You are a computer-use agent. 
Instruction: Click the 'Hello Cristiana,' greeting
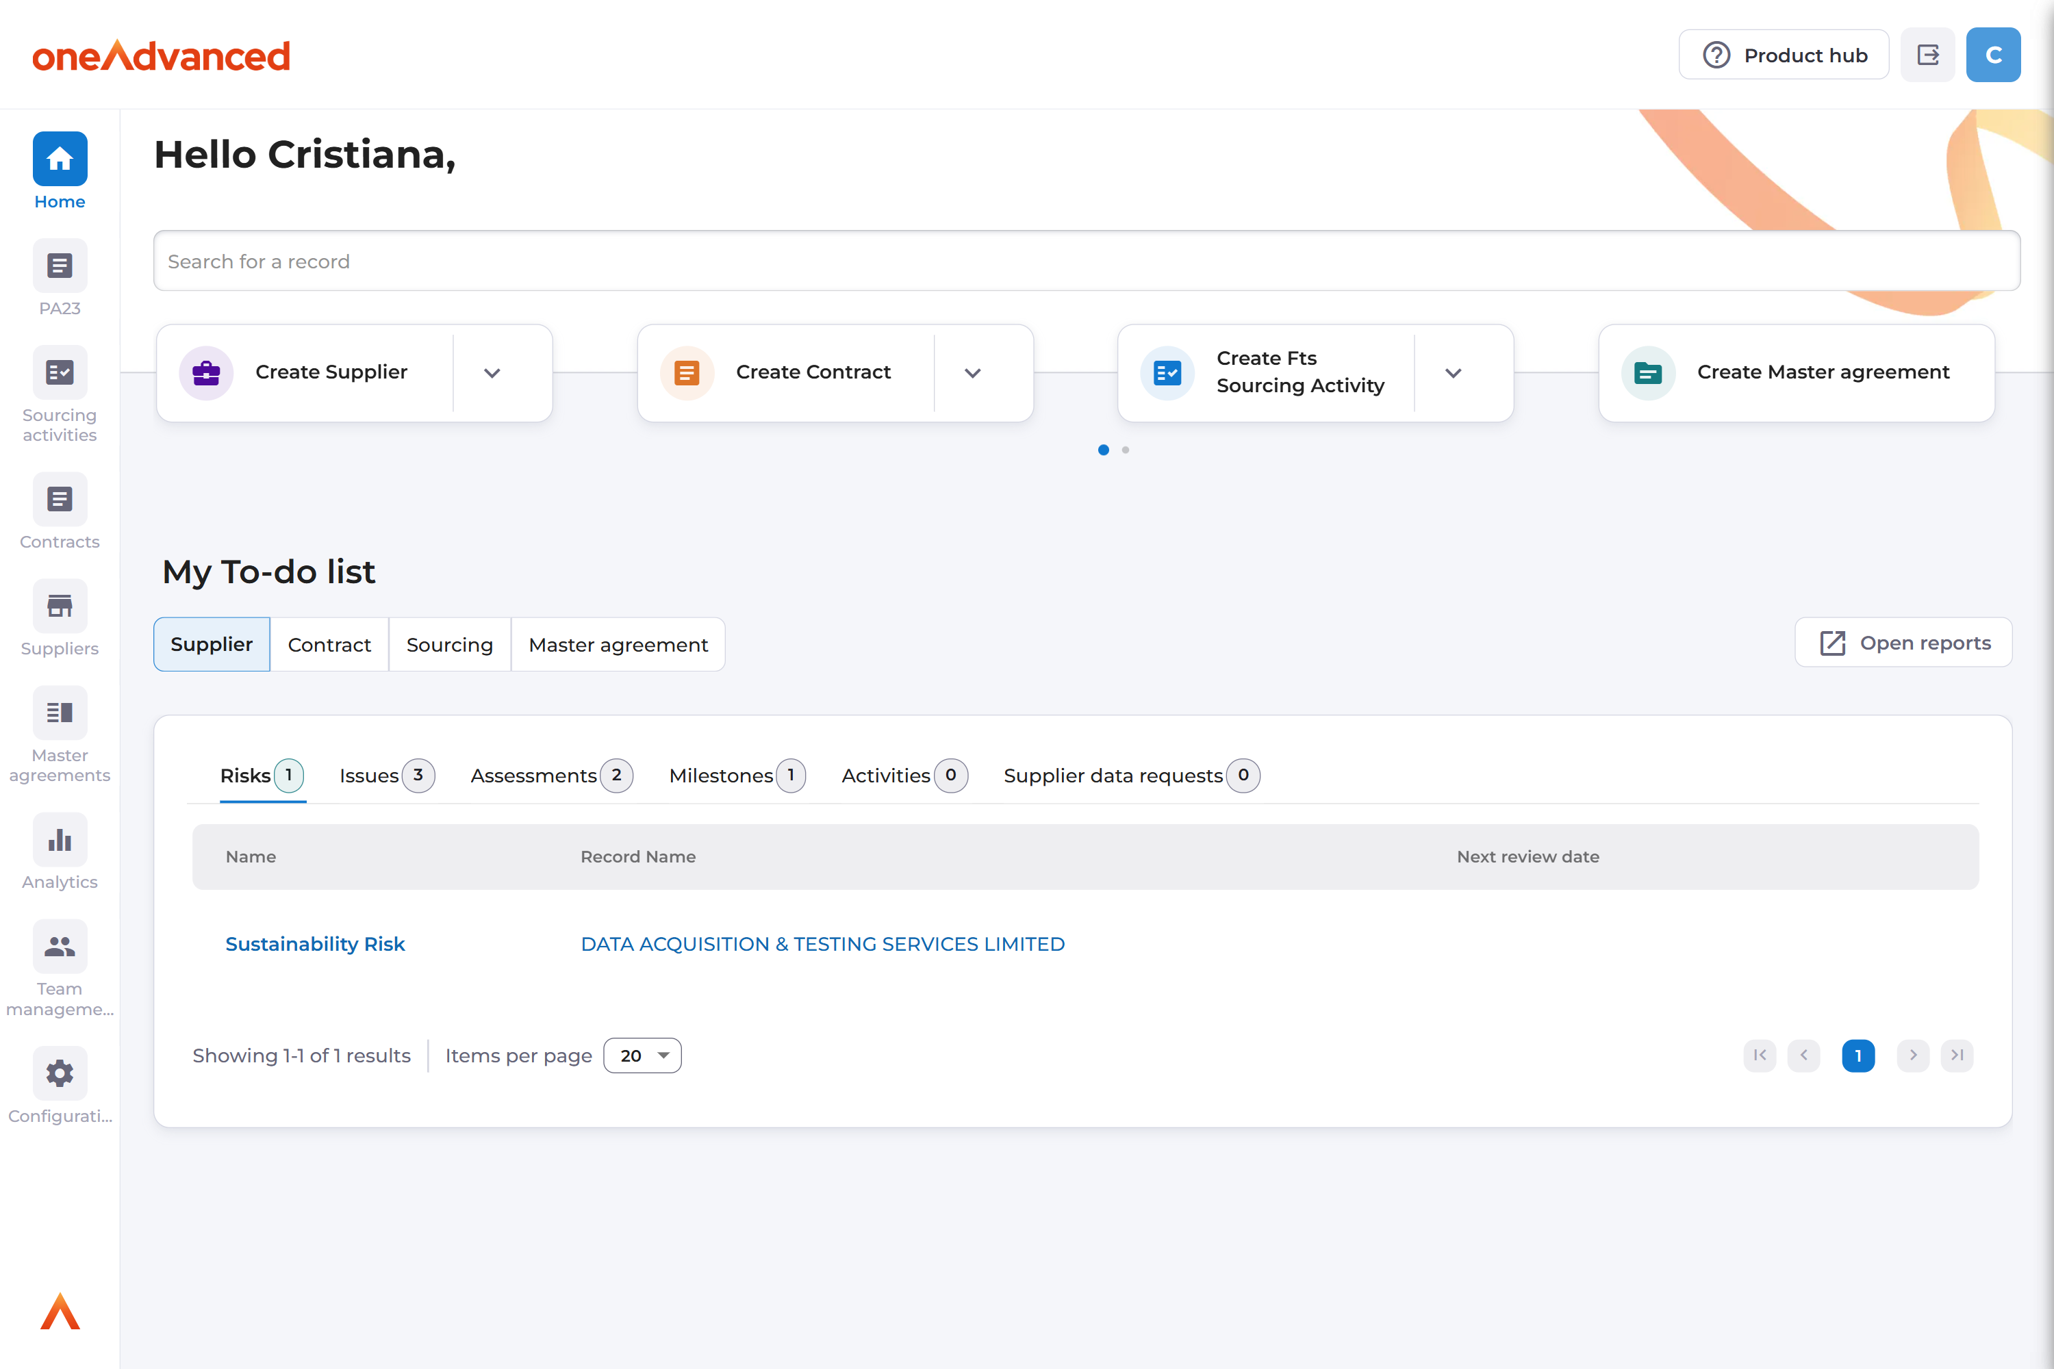tap(305, 155)
